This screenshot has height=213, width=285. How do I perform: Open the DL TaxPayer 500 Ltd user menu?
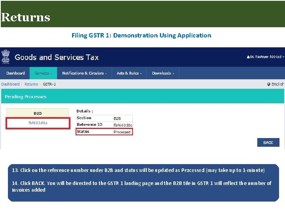(265, 57)
